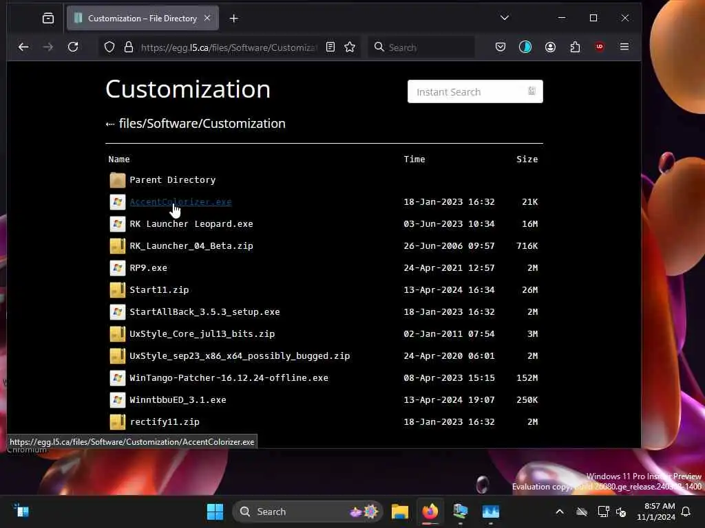Download RK Launcher Leopard.exe
This screenshot has height=528, width=705.
pos(191,224)
